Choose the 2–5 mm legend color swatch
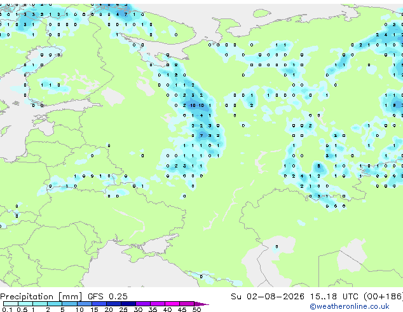The height and width of the screenshot is (312, 403). pos(55,304)
